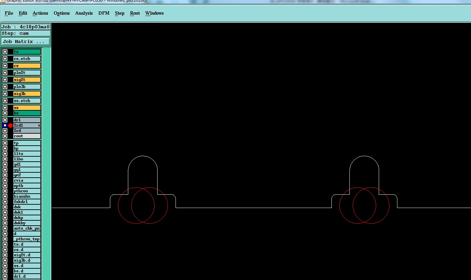Uncheck the highlighted 2rd1 layer checkbox
Screen dimensions: 471x280
pyautogui.click(x=5, y=125)
